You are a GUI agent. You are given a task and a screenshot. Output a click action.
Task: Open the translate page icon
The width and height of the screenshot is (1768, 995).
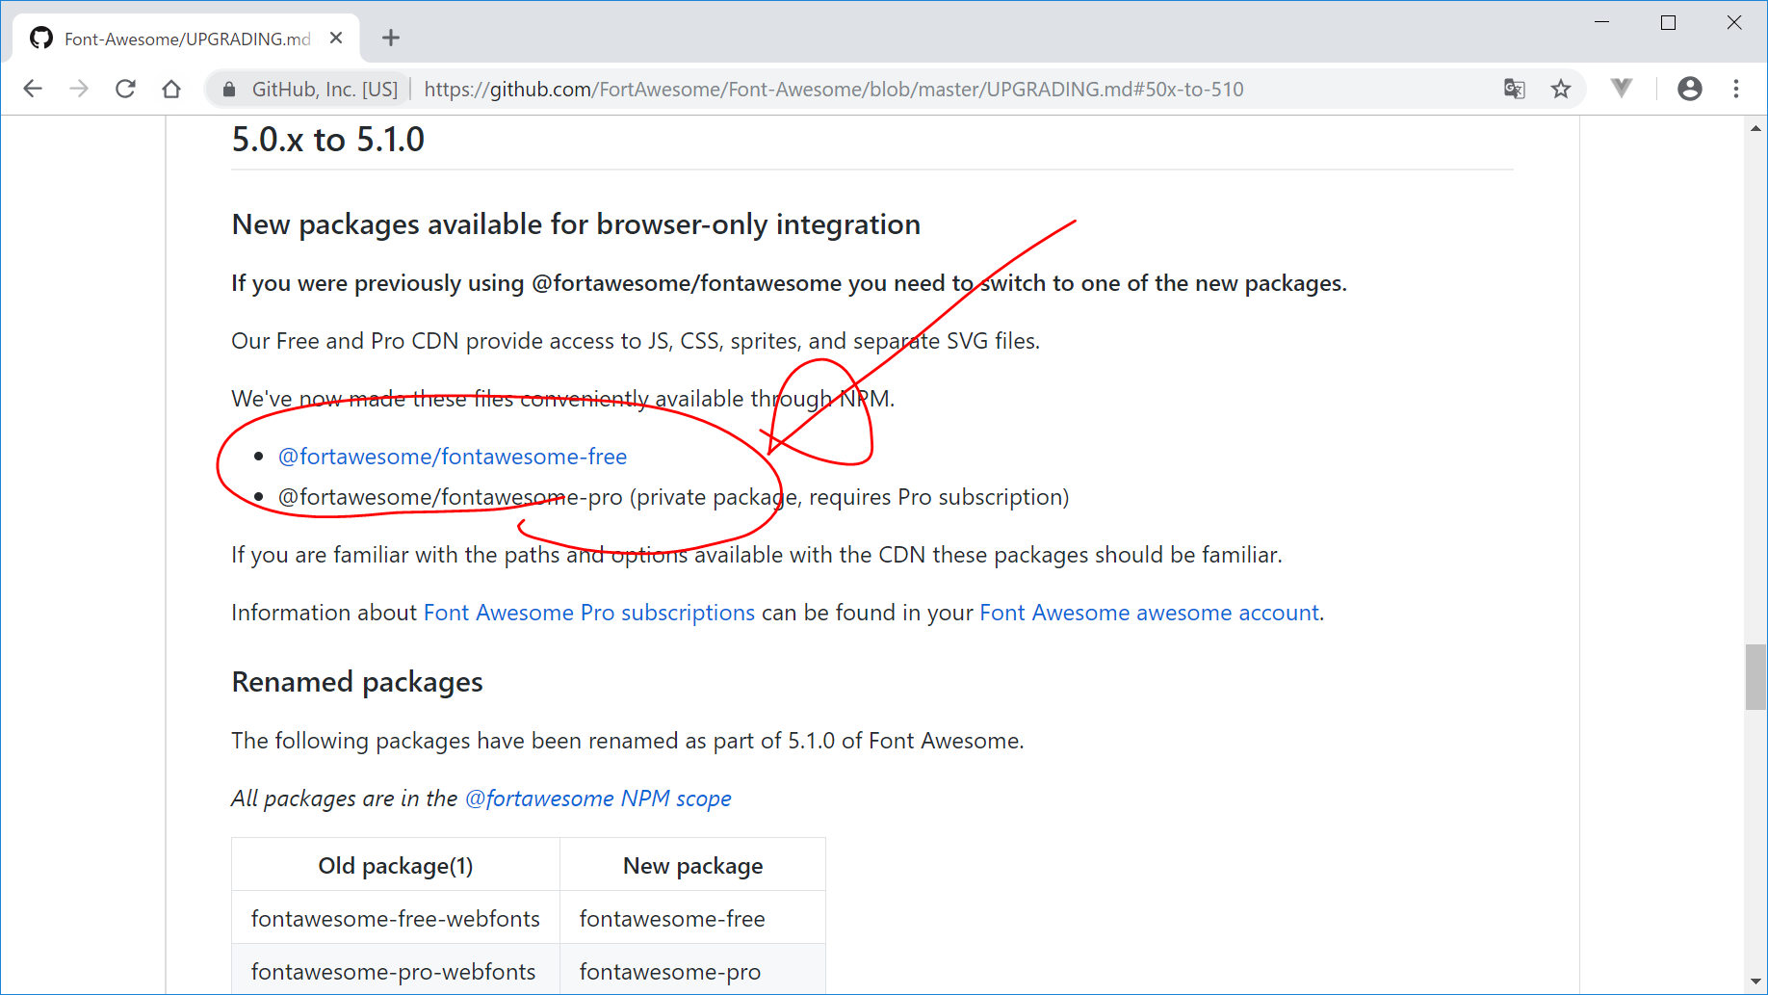(1514, 89)
